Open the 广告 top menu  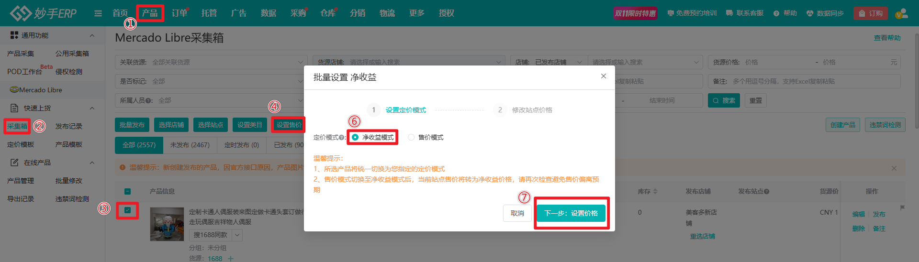coord(239,13)
